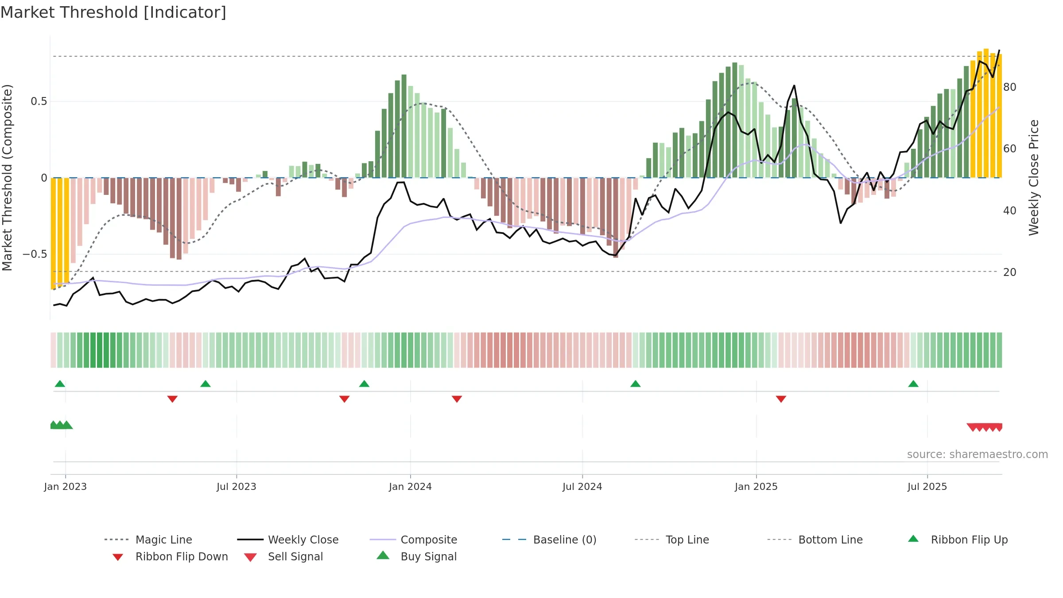Image resolution: width=1063 pixels, height=598 pixels.
Task: Toggle the Magic Line legend entry
Action: (148, 540)
